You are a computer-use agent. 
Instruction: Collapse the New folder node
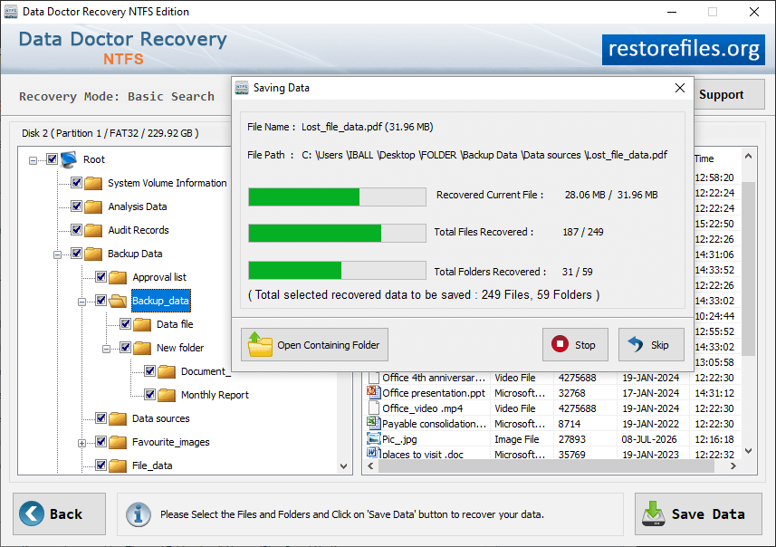(107, 349)
